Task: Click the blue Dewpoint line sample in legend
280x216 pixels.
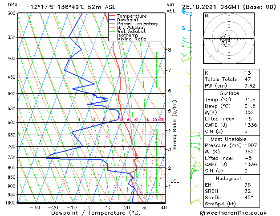Action: (112, 20)
